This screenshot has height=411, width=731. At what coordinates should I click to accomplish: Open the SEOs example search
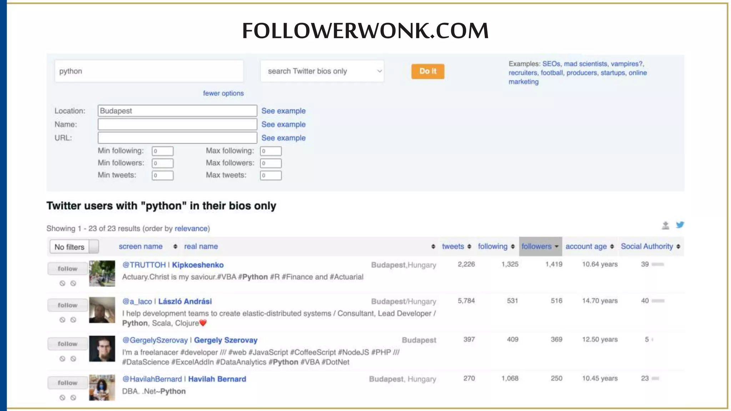click(x=551, y=64)
